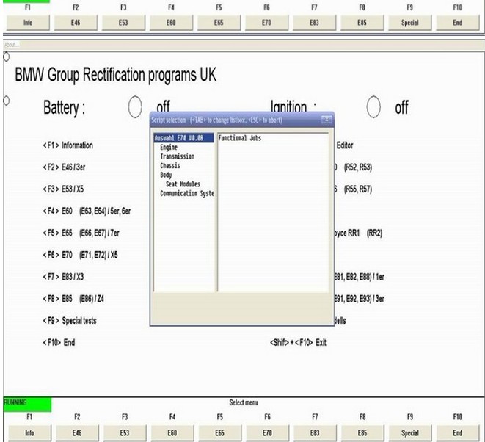This screenshot has width=485, height=442.
Task: Click the <F1> Information text
Action: [x=68, y=145]
